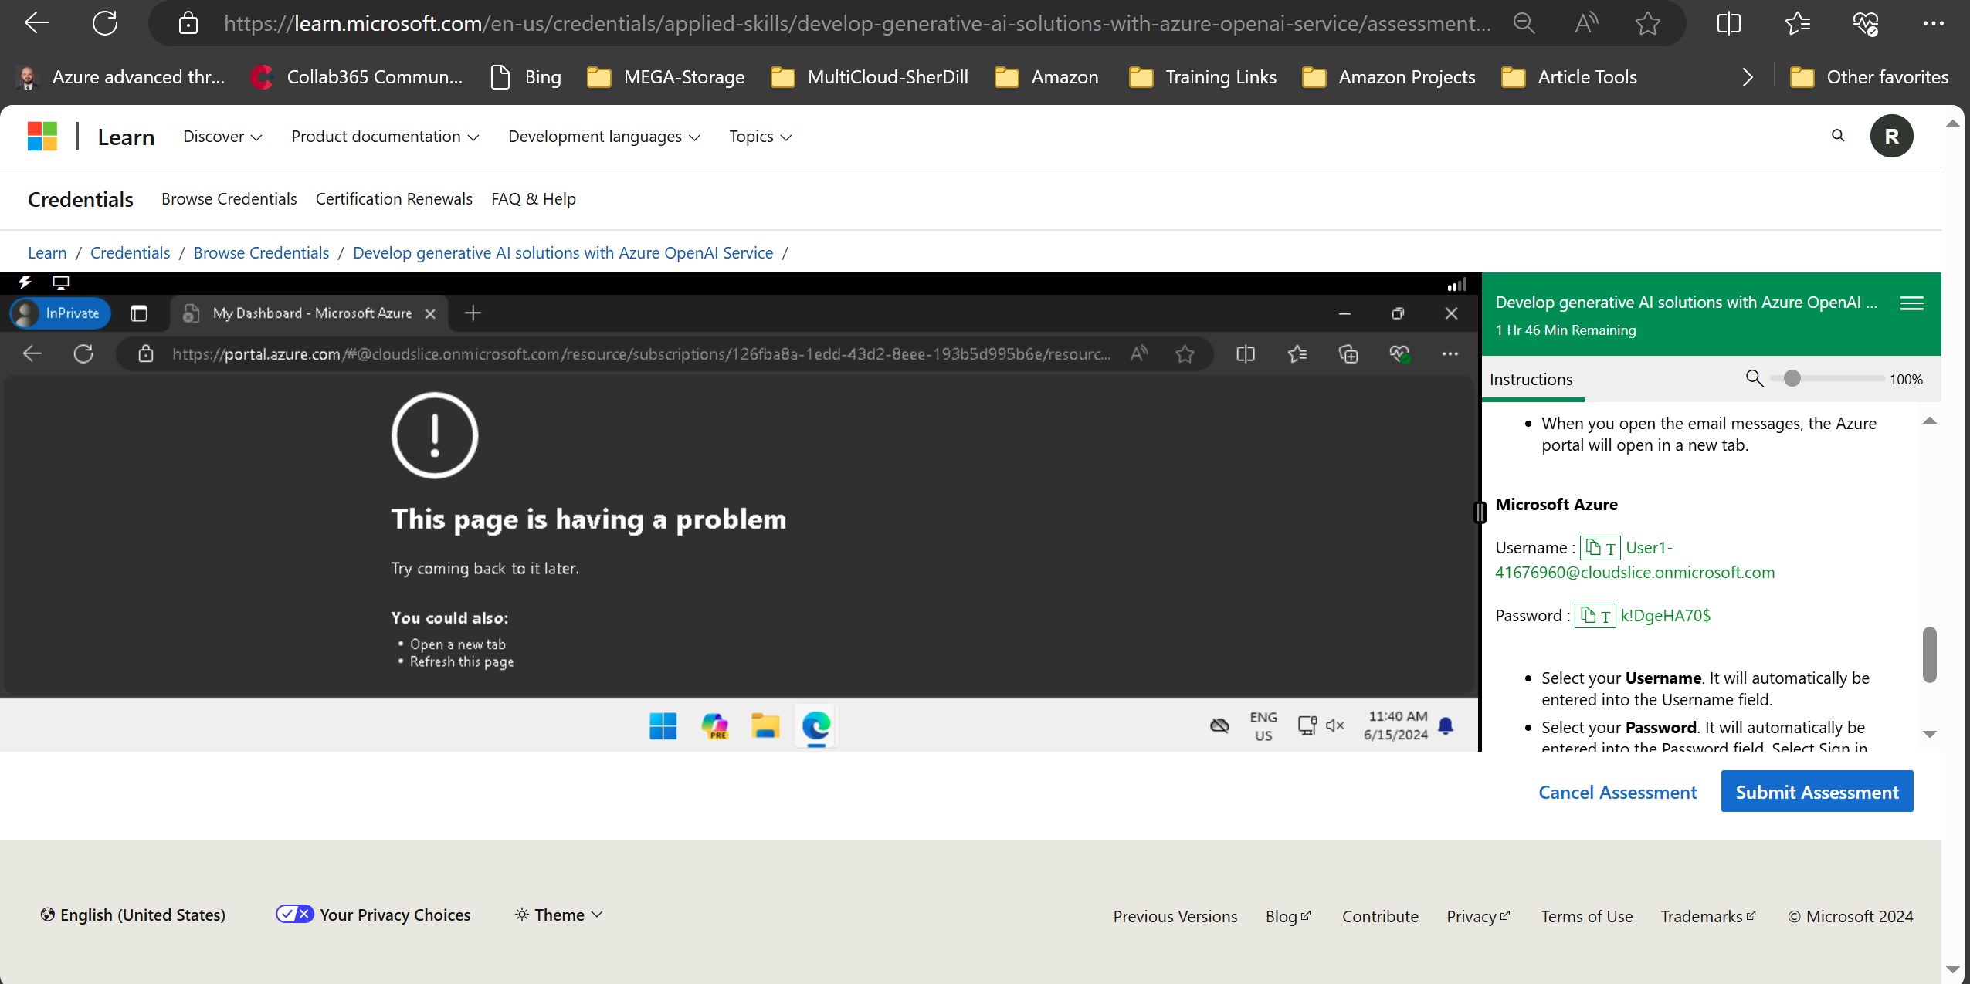
Task: Open notifications bell in lab taskbar
Action: coord(1446,725)
